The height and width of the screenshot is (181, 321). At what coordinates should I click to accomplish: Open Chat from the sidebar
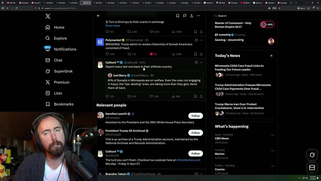[54, 60]
